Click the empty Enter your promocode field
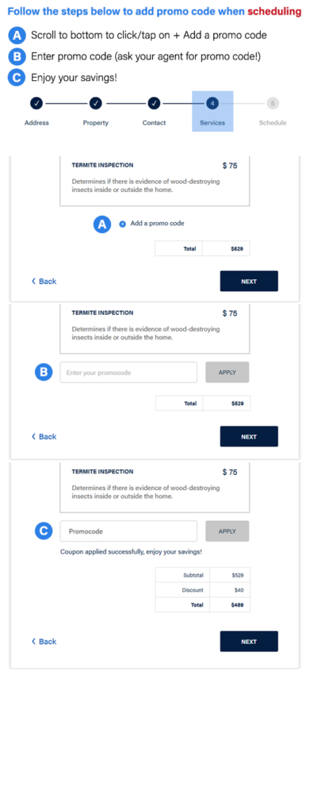This screenshot has height=812, width=325. [128, 373]
